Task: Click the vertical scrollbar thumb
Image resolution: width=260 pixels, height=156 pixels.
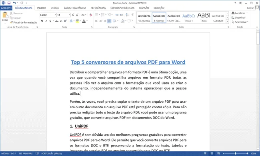Action: (258, 38)
